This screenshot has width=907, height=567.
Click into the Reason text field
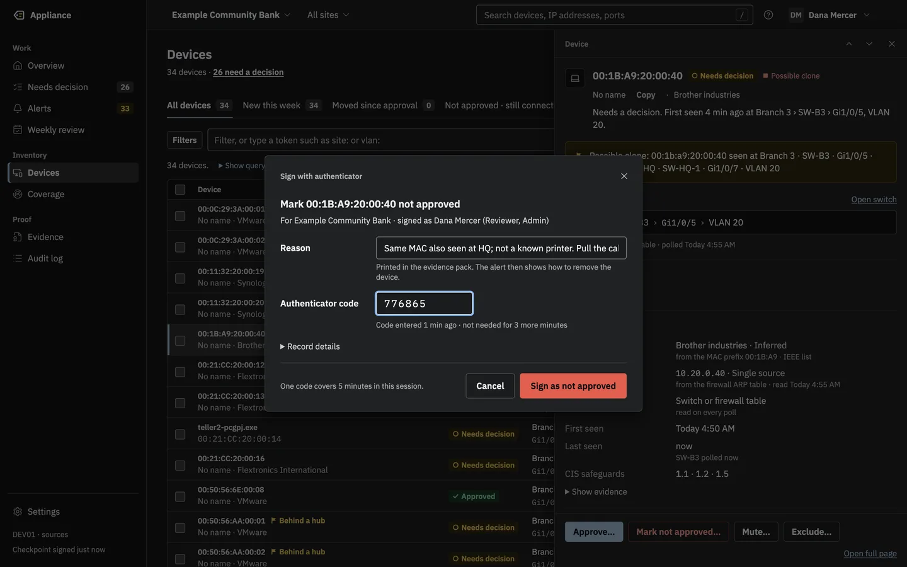[x=501, y=248]
